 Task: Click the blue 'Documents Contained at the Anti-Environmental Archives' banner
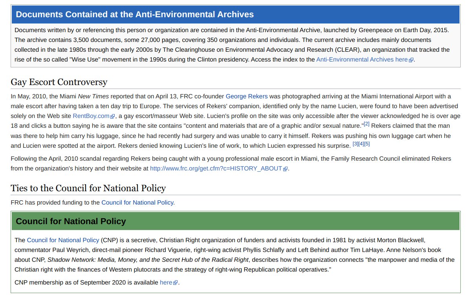point(236,14)
